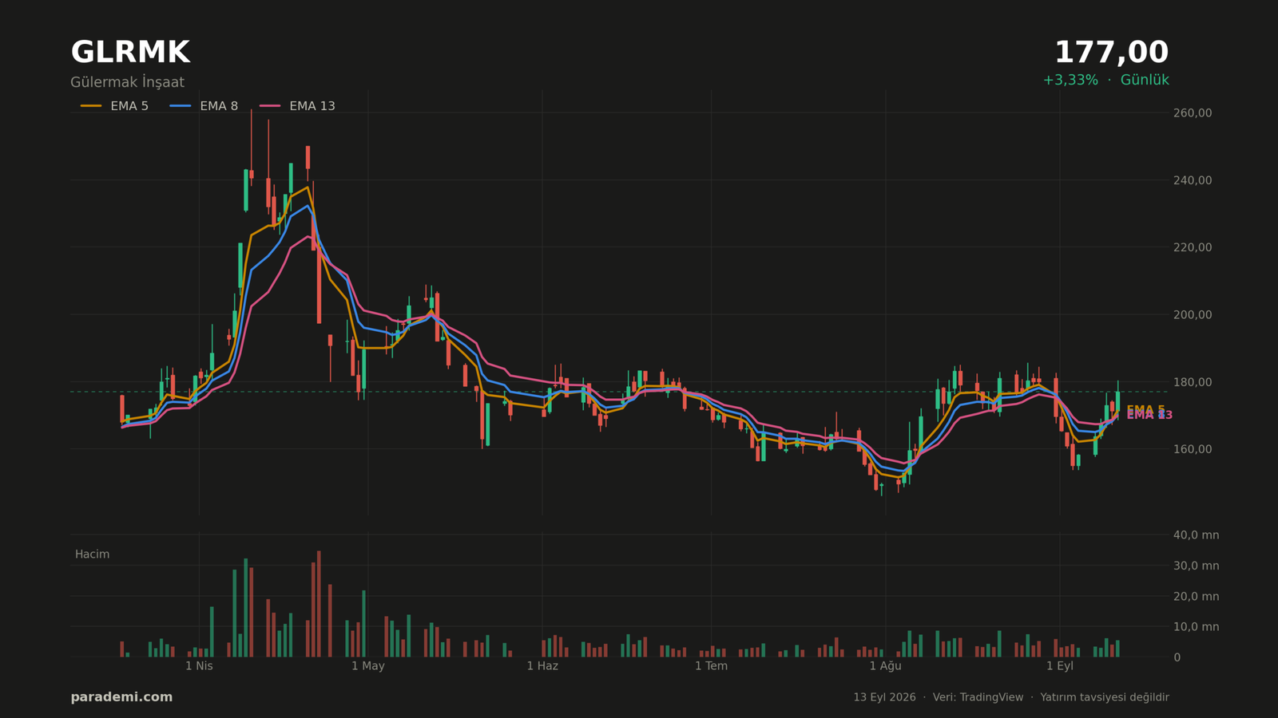Click the 1 Ağu date label
The image size is (1278, 718).
tap(885, 666)
